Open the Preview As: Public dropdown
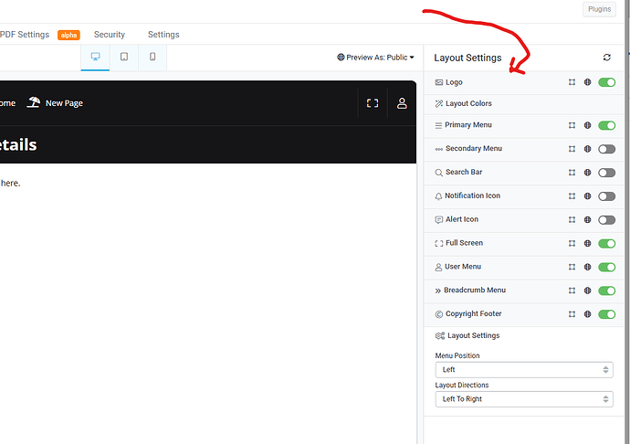This screenshot has height=444, width=630. click(375, 58)
